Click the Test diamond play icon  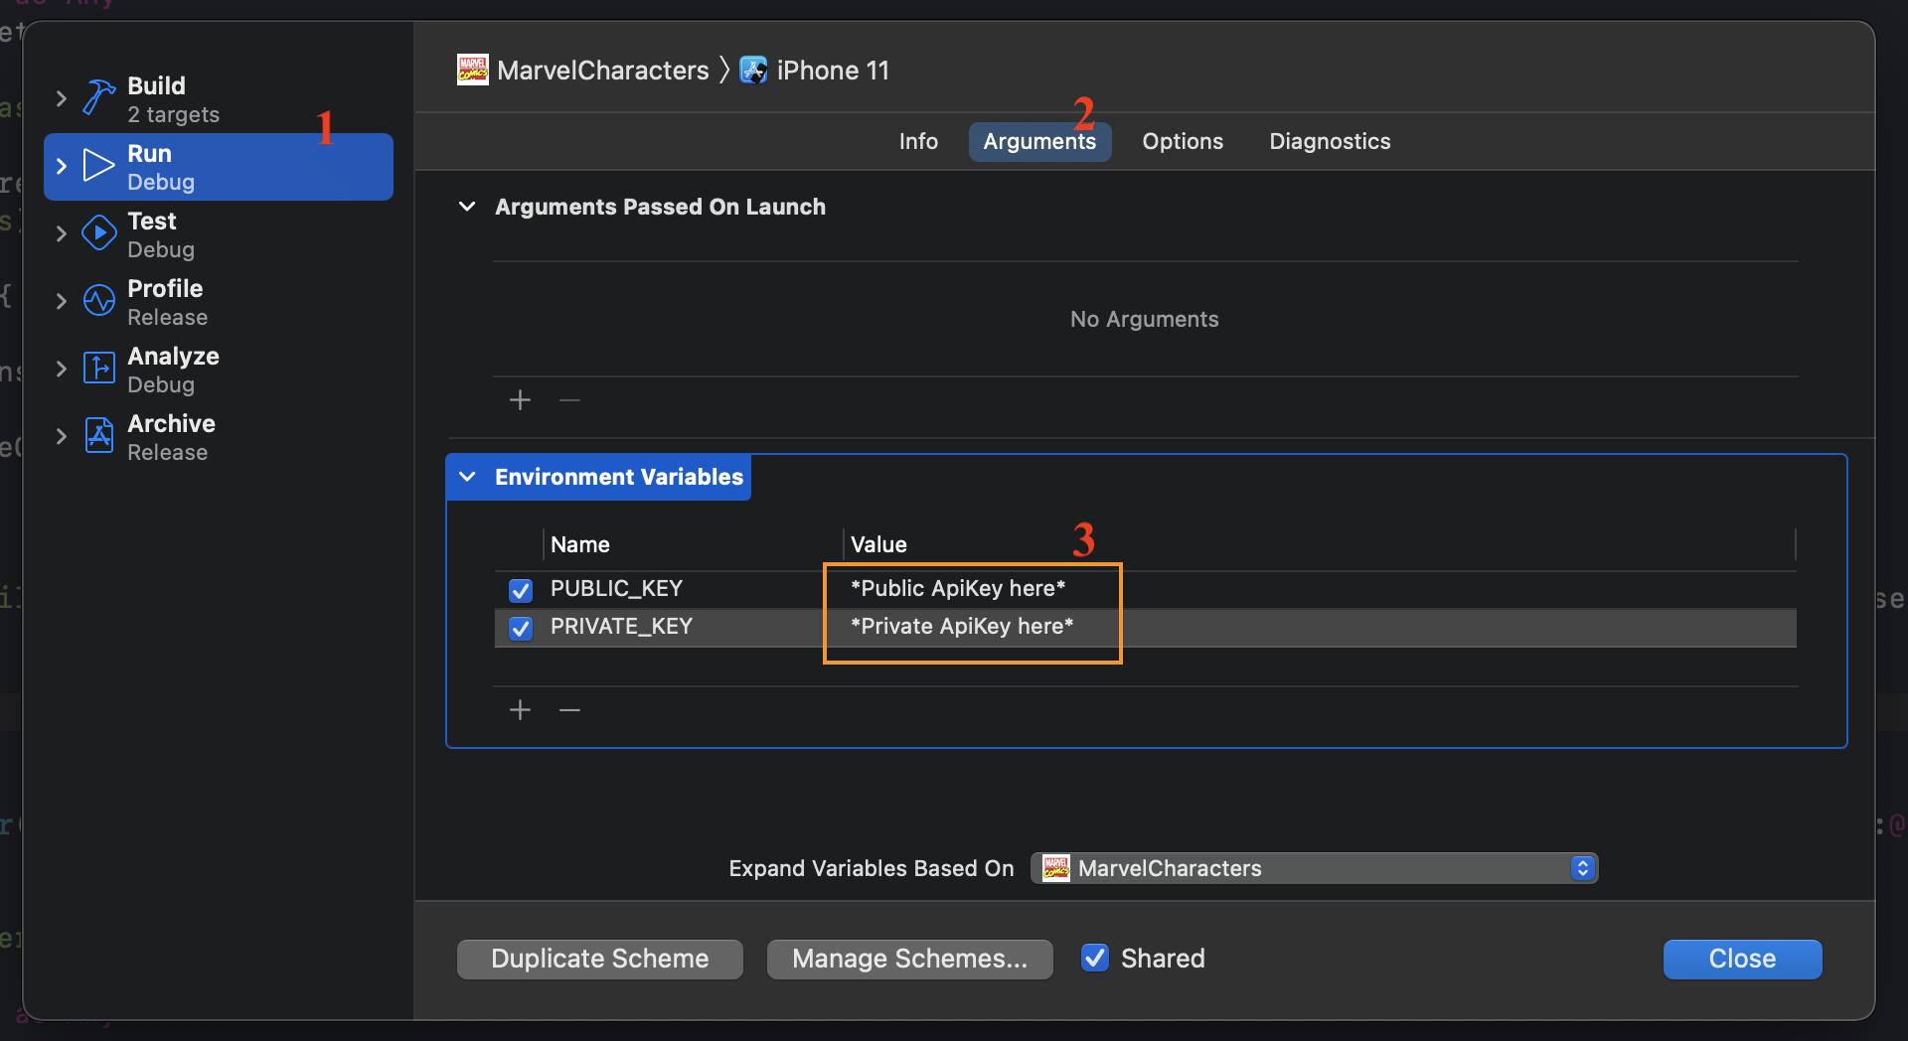tap(98, 232)
